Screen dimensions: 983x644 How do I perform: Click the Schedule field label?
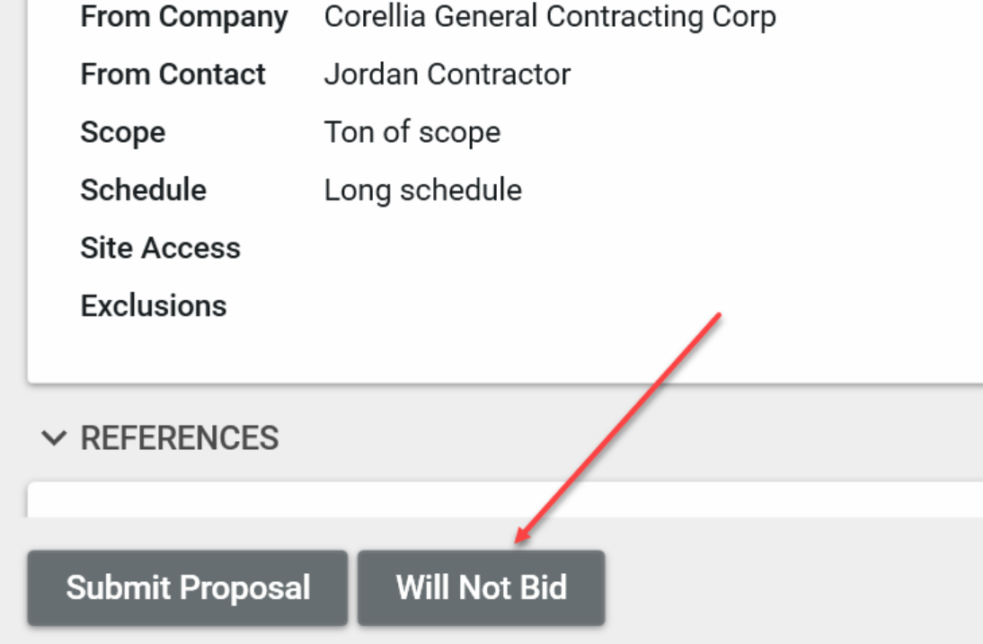pyautogui.click(x=143, y=190)
